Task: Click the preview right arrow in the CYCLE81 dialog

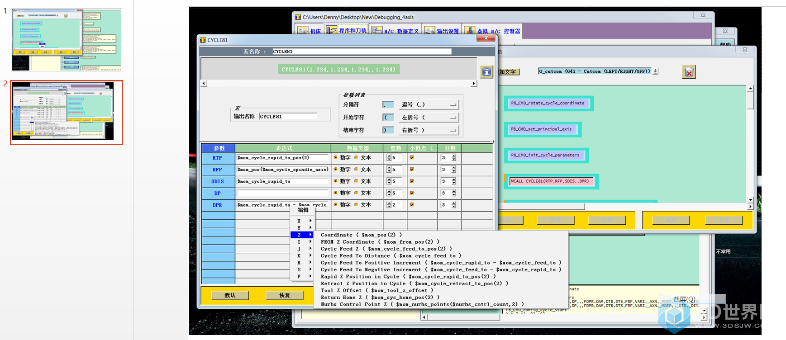Action: point(474,83)
